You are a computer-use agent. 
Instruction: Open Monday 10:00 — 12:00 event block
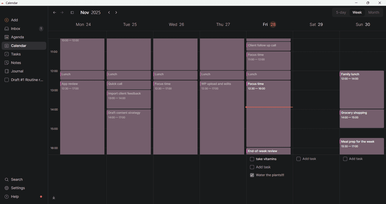click(82, 54)
